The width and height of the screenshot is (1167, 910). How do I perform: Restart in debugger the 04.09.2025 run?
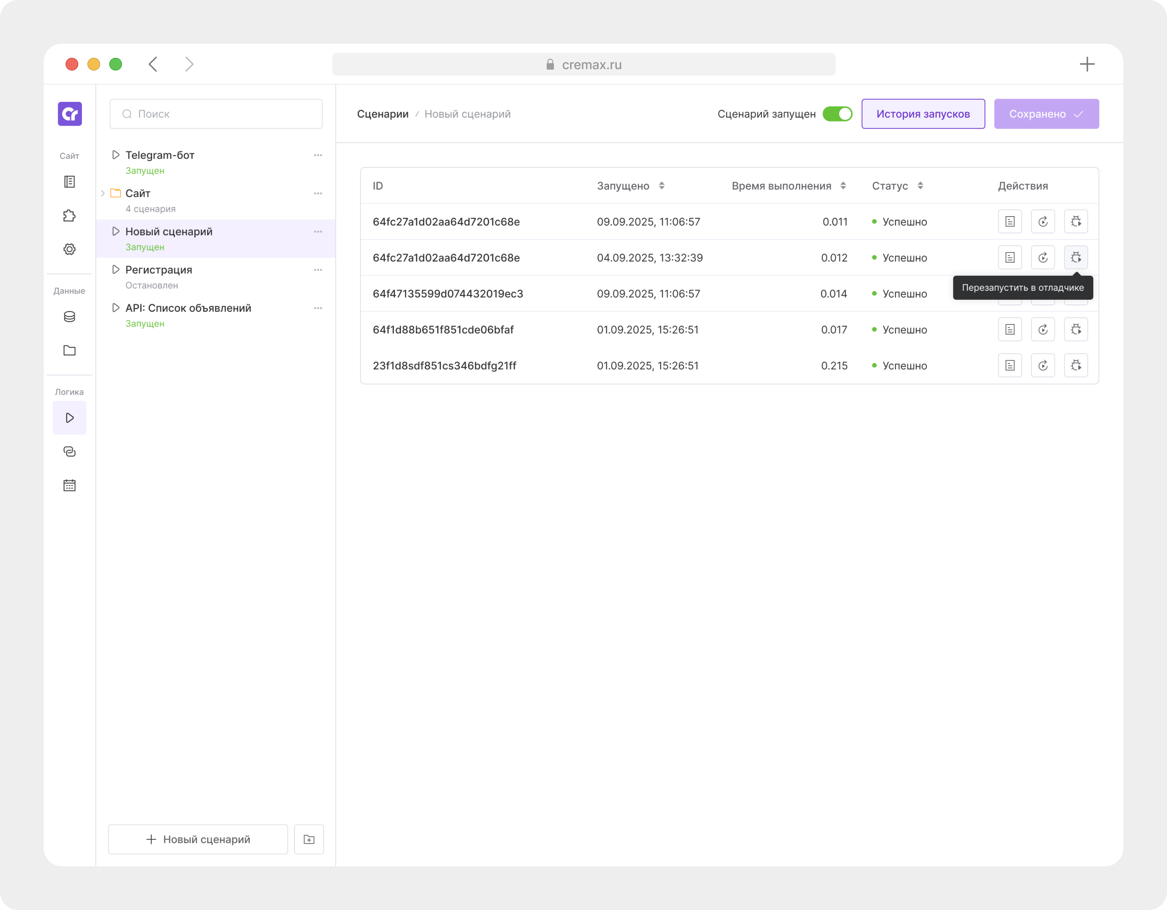click(1076, 258)
